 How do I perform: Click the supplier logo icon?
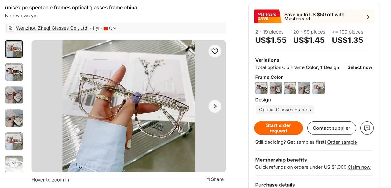pos(10,28)
